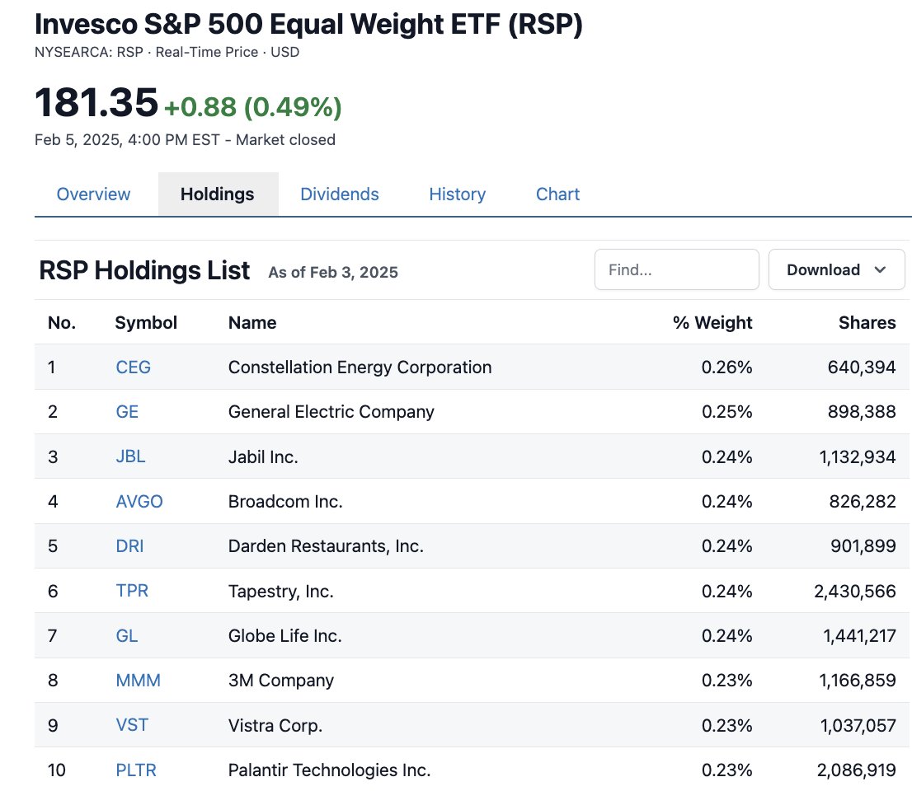Open the PLTR symbol link

136,770
